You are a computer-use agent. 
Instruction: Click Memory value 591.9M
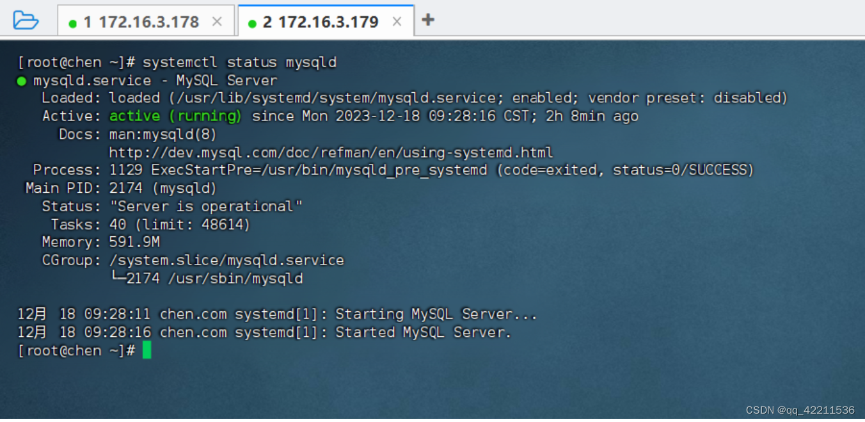pyautogui.click(x=134, y=242)
